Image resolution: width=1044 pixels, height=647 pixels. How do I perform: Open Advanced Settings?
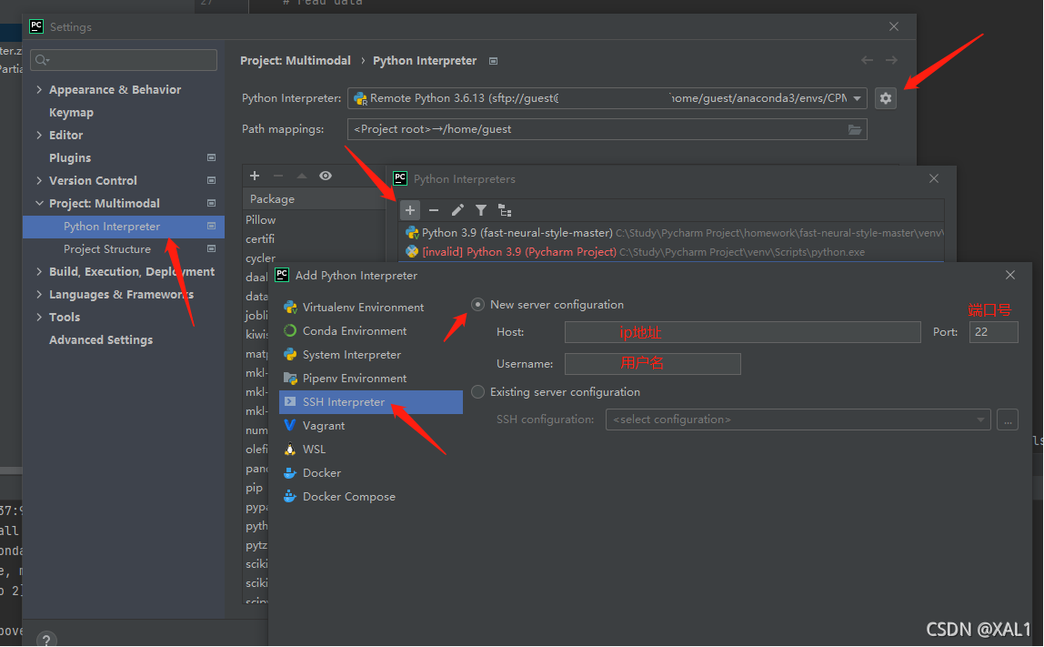(x=101, y=339)
